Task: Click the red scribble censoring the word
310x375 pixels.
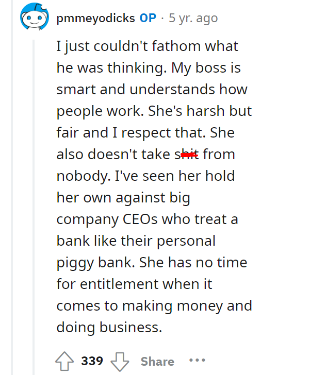Action: 189,155
